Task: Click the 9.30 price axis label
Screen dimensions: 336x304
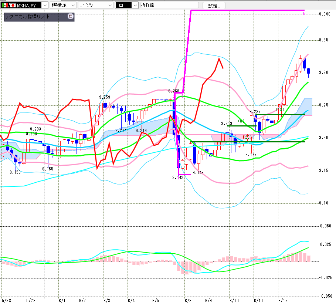Action: point(323,72)
